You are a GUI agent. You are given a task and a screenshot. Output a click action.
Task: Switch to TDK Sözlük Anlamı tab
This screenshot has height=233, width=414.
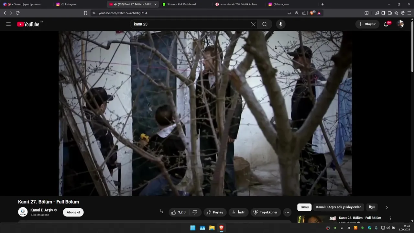click(239, 4)
